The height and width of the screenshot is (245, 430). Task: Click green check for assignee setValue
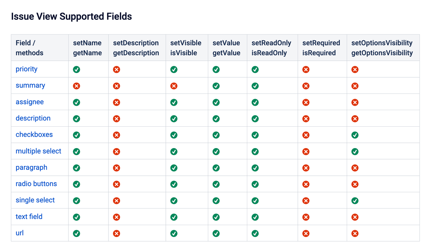point(216,102)
